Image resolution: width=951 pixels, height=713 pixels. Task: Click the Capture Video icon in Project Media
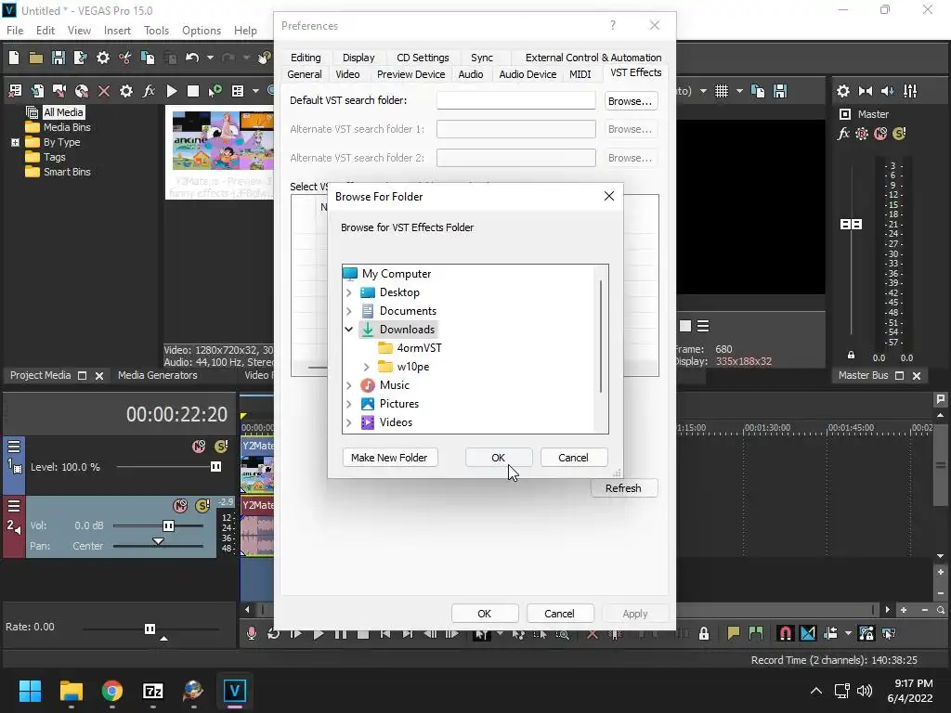[59, 91]
